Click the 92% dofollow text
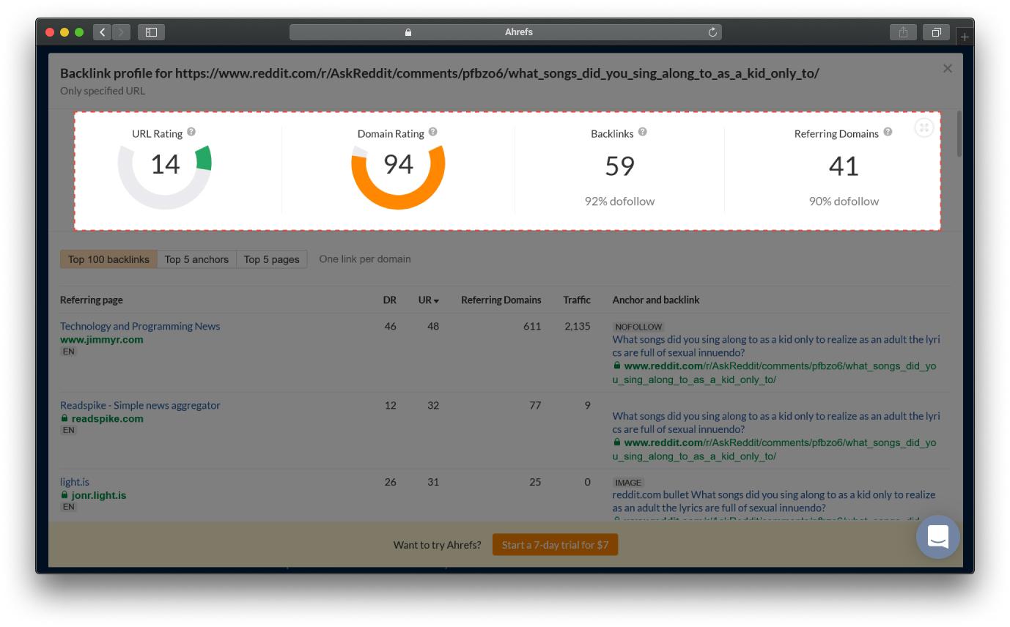The image size is (1010, 627). [619, 201]
